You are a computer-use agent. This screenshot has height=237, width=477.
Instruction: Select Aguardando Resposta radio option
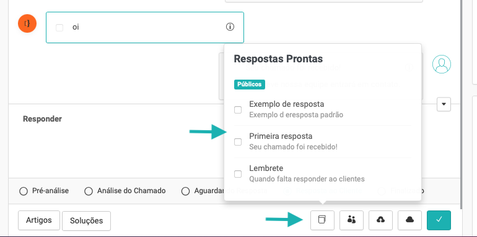[185, 191]
